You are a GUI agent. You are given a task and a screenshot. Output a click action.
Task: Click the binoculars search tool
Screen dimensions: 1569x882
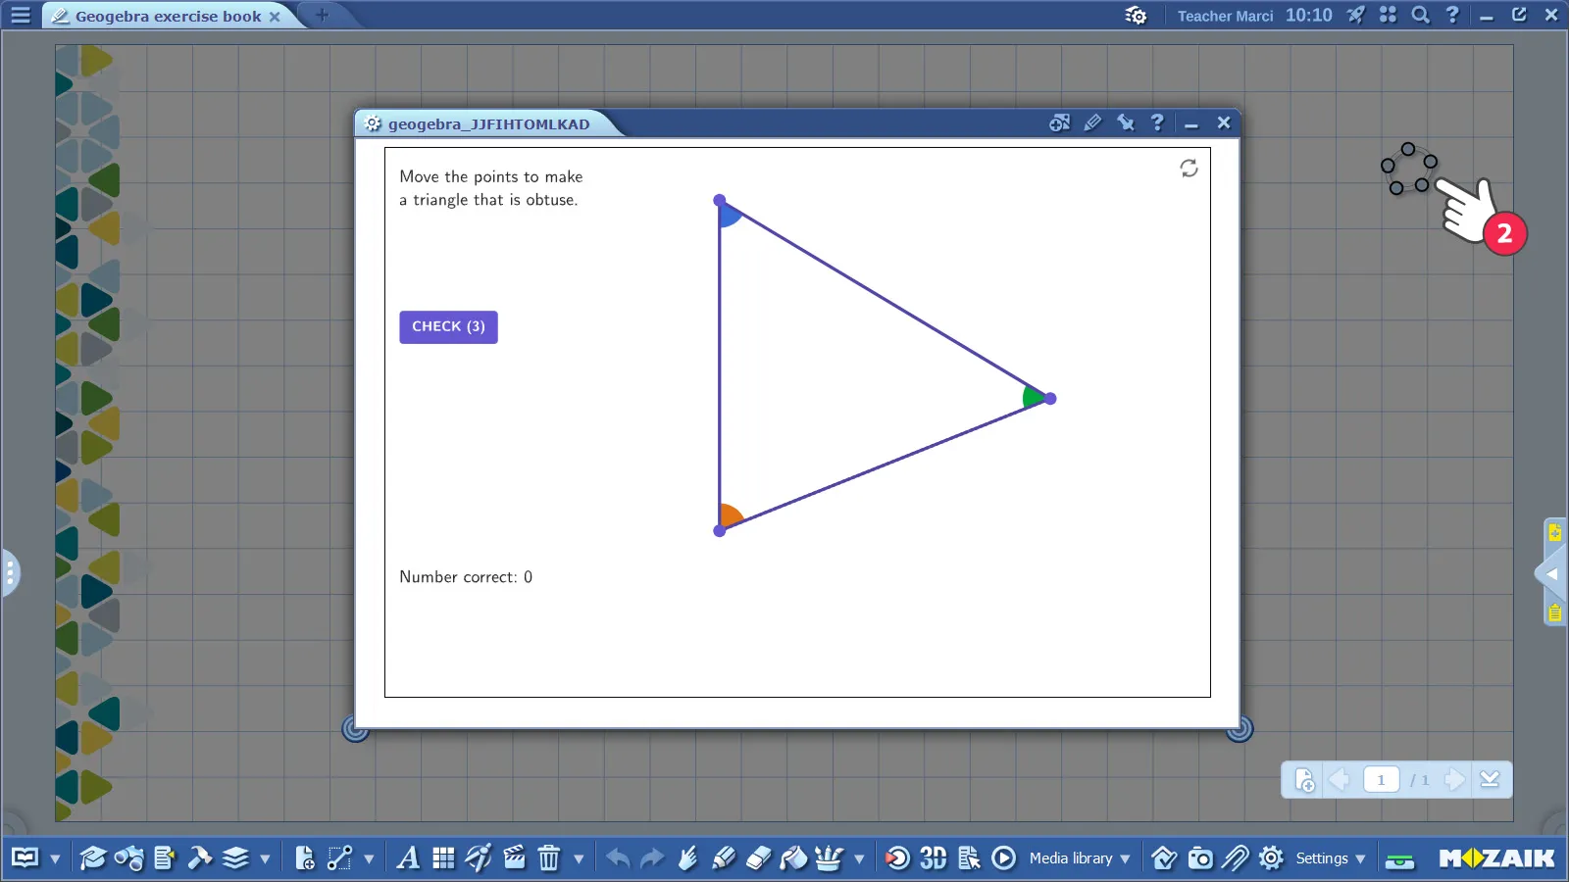coord(129,858)
